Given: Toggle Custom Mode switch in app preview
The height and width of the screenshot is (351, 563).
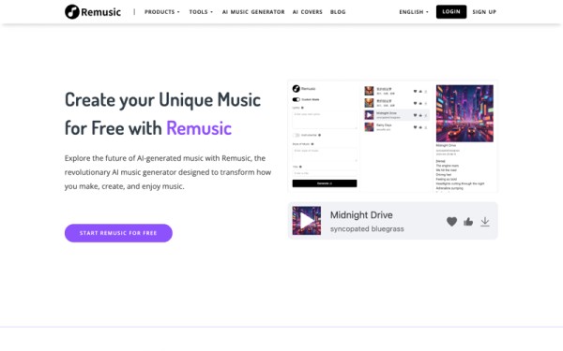Looking at the screenshot, I should (297, 99).
